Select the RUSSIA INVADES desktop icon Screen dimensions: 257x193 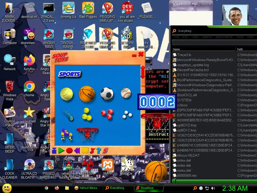pyautogui.click(x=88, y=169)
